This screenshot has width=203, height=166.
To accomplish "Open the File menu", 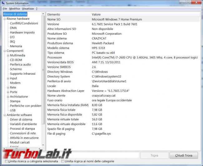I will tap(5, 9).
